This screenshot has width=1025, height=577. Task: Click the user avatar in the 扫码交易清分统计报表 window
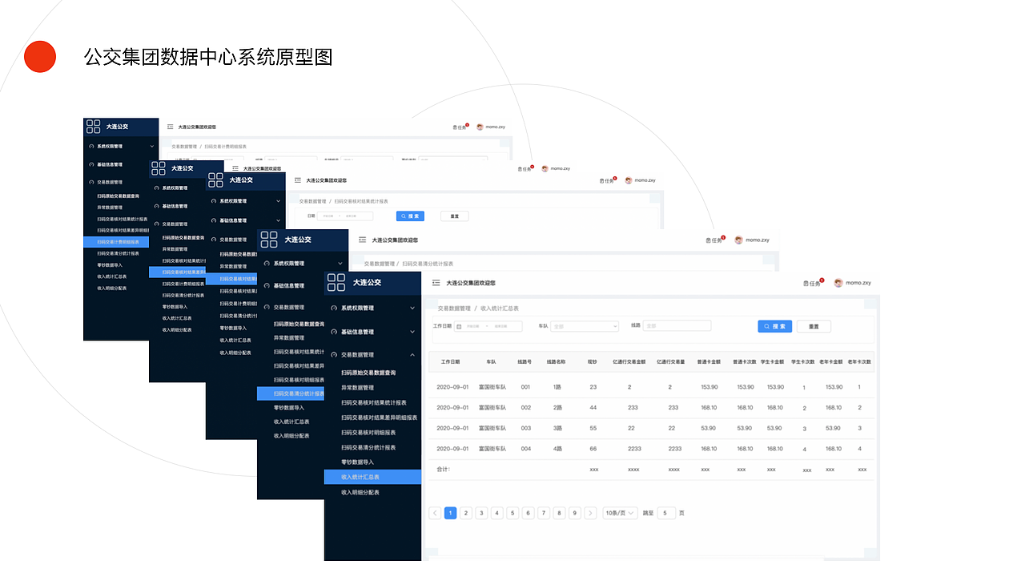tap(739, 240)
